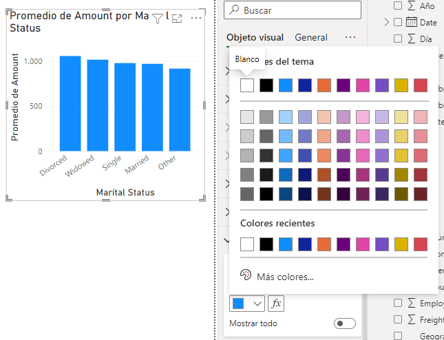Image resolution: width=444 pixels, height=340 pixels.
Task: Check the Año field checkbox
Action: (x=398, y=6)
